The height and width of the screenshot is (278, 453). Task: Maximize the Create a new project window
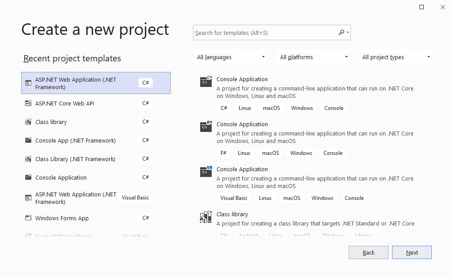click(422, 7)
